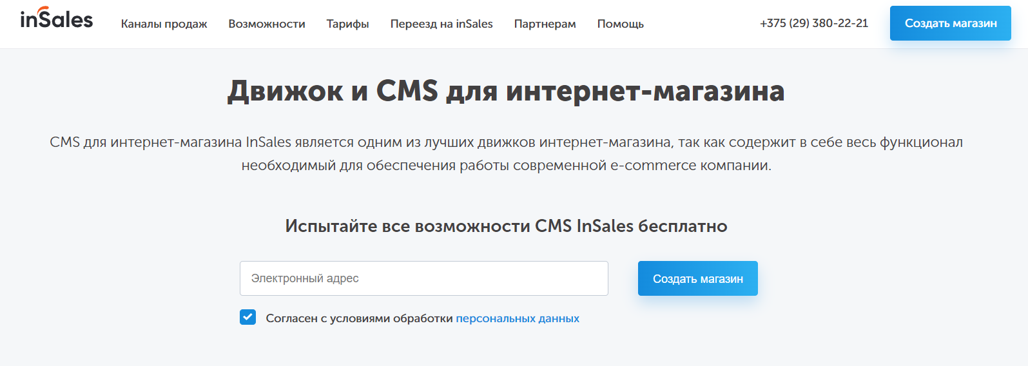Open the персональных данных link
1028x366 pixels.
[518, 318]
